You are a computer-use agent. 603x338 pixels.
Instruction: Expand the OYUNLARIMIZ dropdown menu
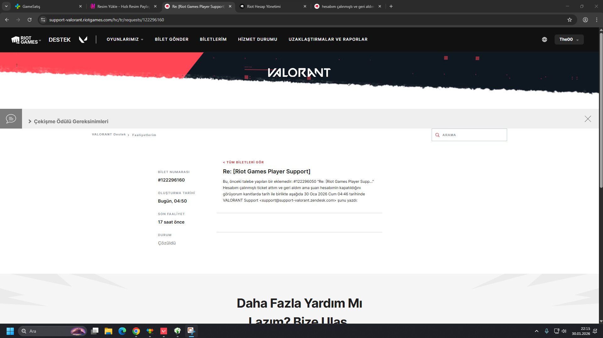pyautogui.click(x=125, y=40)
